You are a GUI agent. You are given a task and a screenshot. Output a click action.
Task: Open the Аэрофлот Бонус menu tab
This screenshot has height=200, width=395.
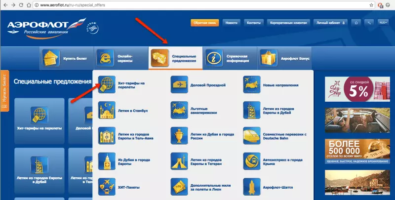(284, 58)
